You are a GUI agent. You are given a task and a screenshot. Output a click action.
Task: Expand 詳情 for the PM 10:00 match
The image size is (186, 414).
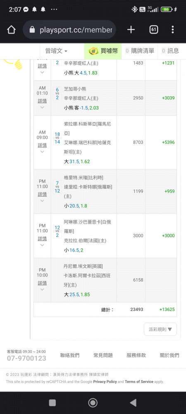coord(42,283)
